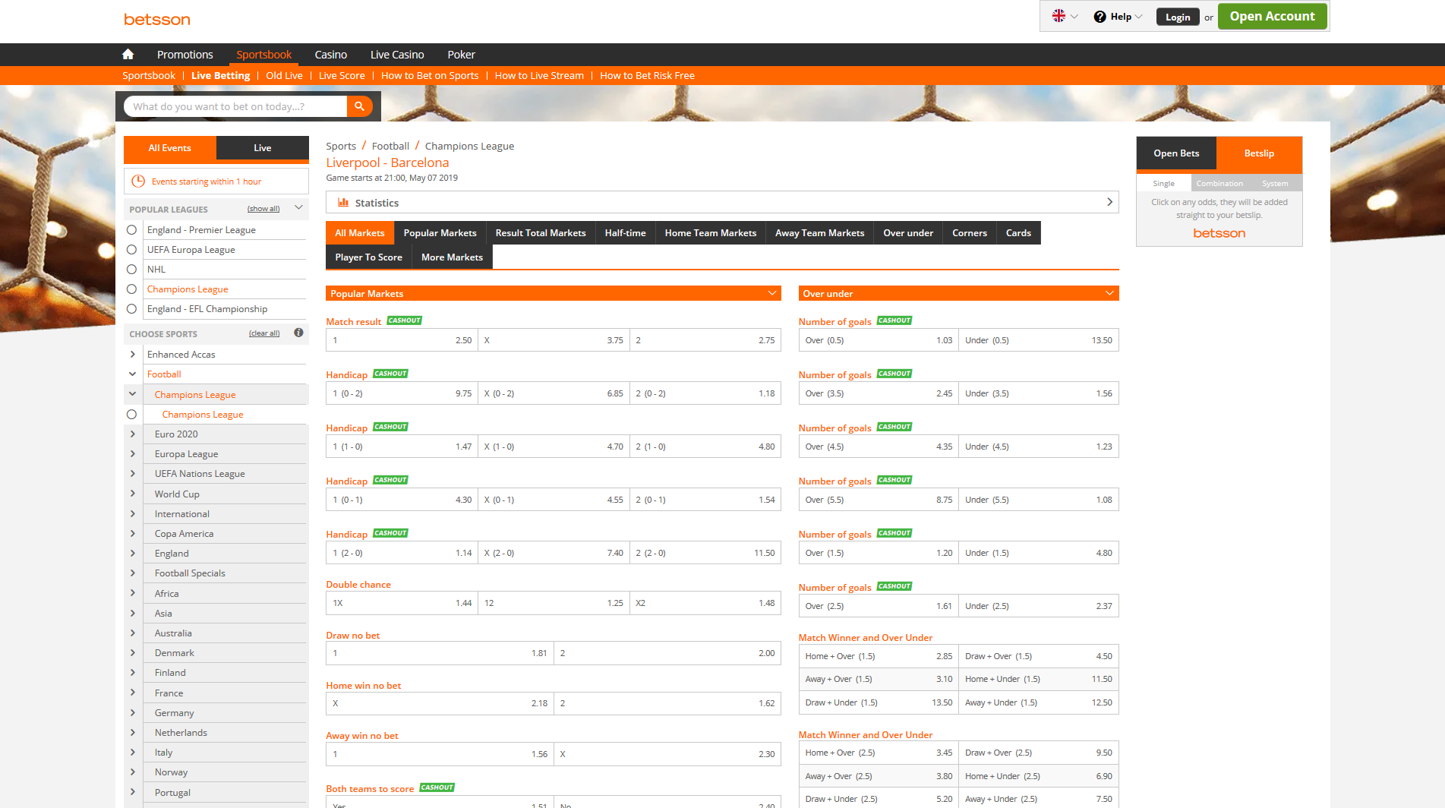Click the Open Account button
This screenshot has width=1445, height=808.
(x=1272, y=16)
